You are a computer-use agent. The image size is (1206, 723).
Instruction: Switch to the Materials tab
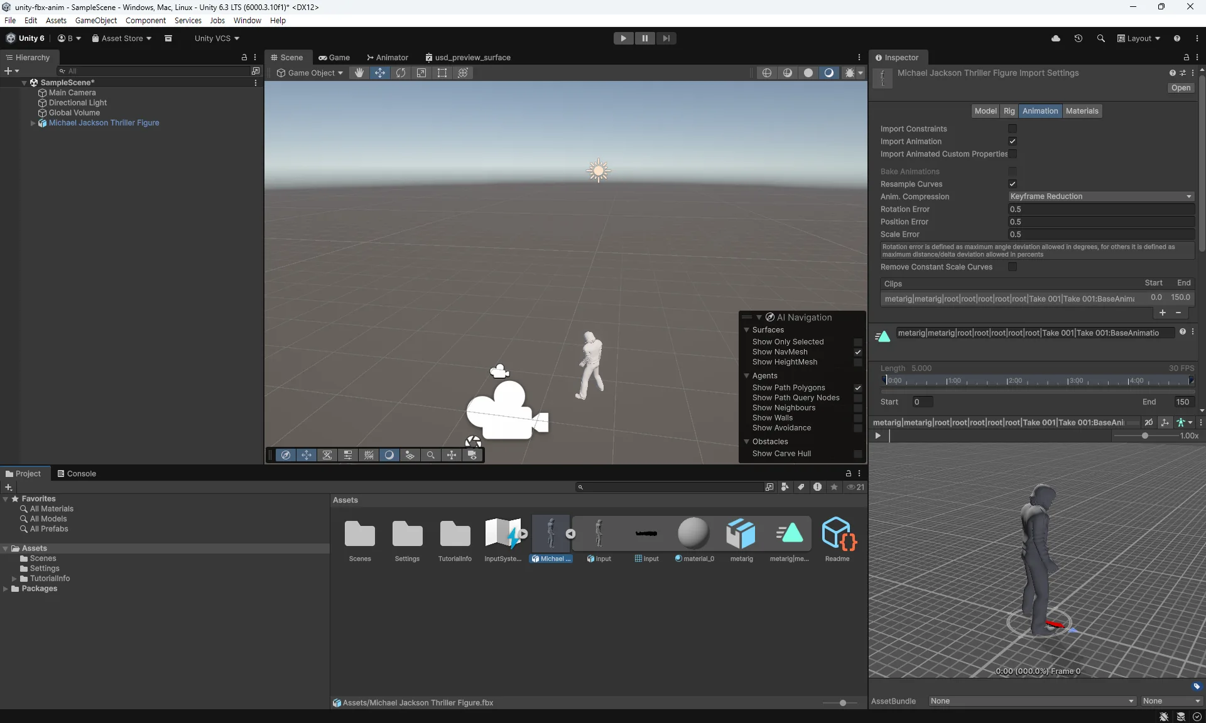pos(1082,111)
